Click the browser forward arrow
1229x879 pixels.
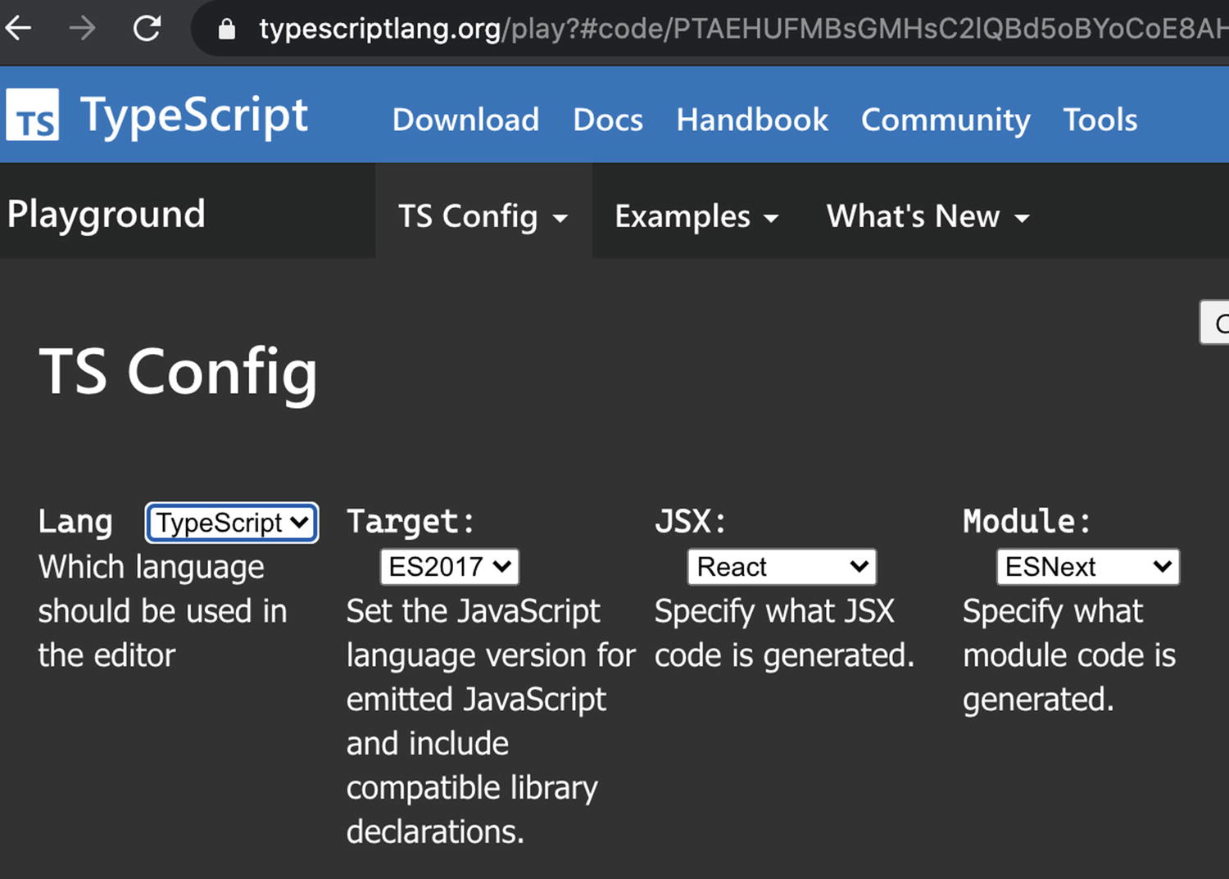79,27
